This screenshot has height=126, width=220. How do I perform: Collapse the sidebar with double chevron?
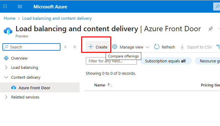pyautogui.click(x=75, y=47)
